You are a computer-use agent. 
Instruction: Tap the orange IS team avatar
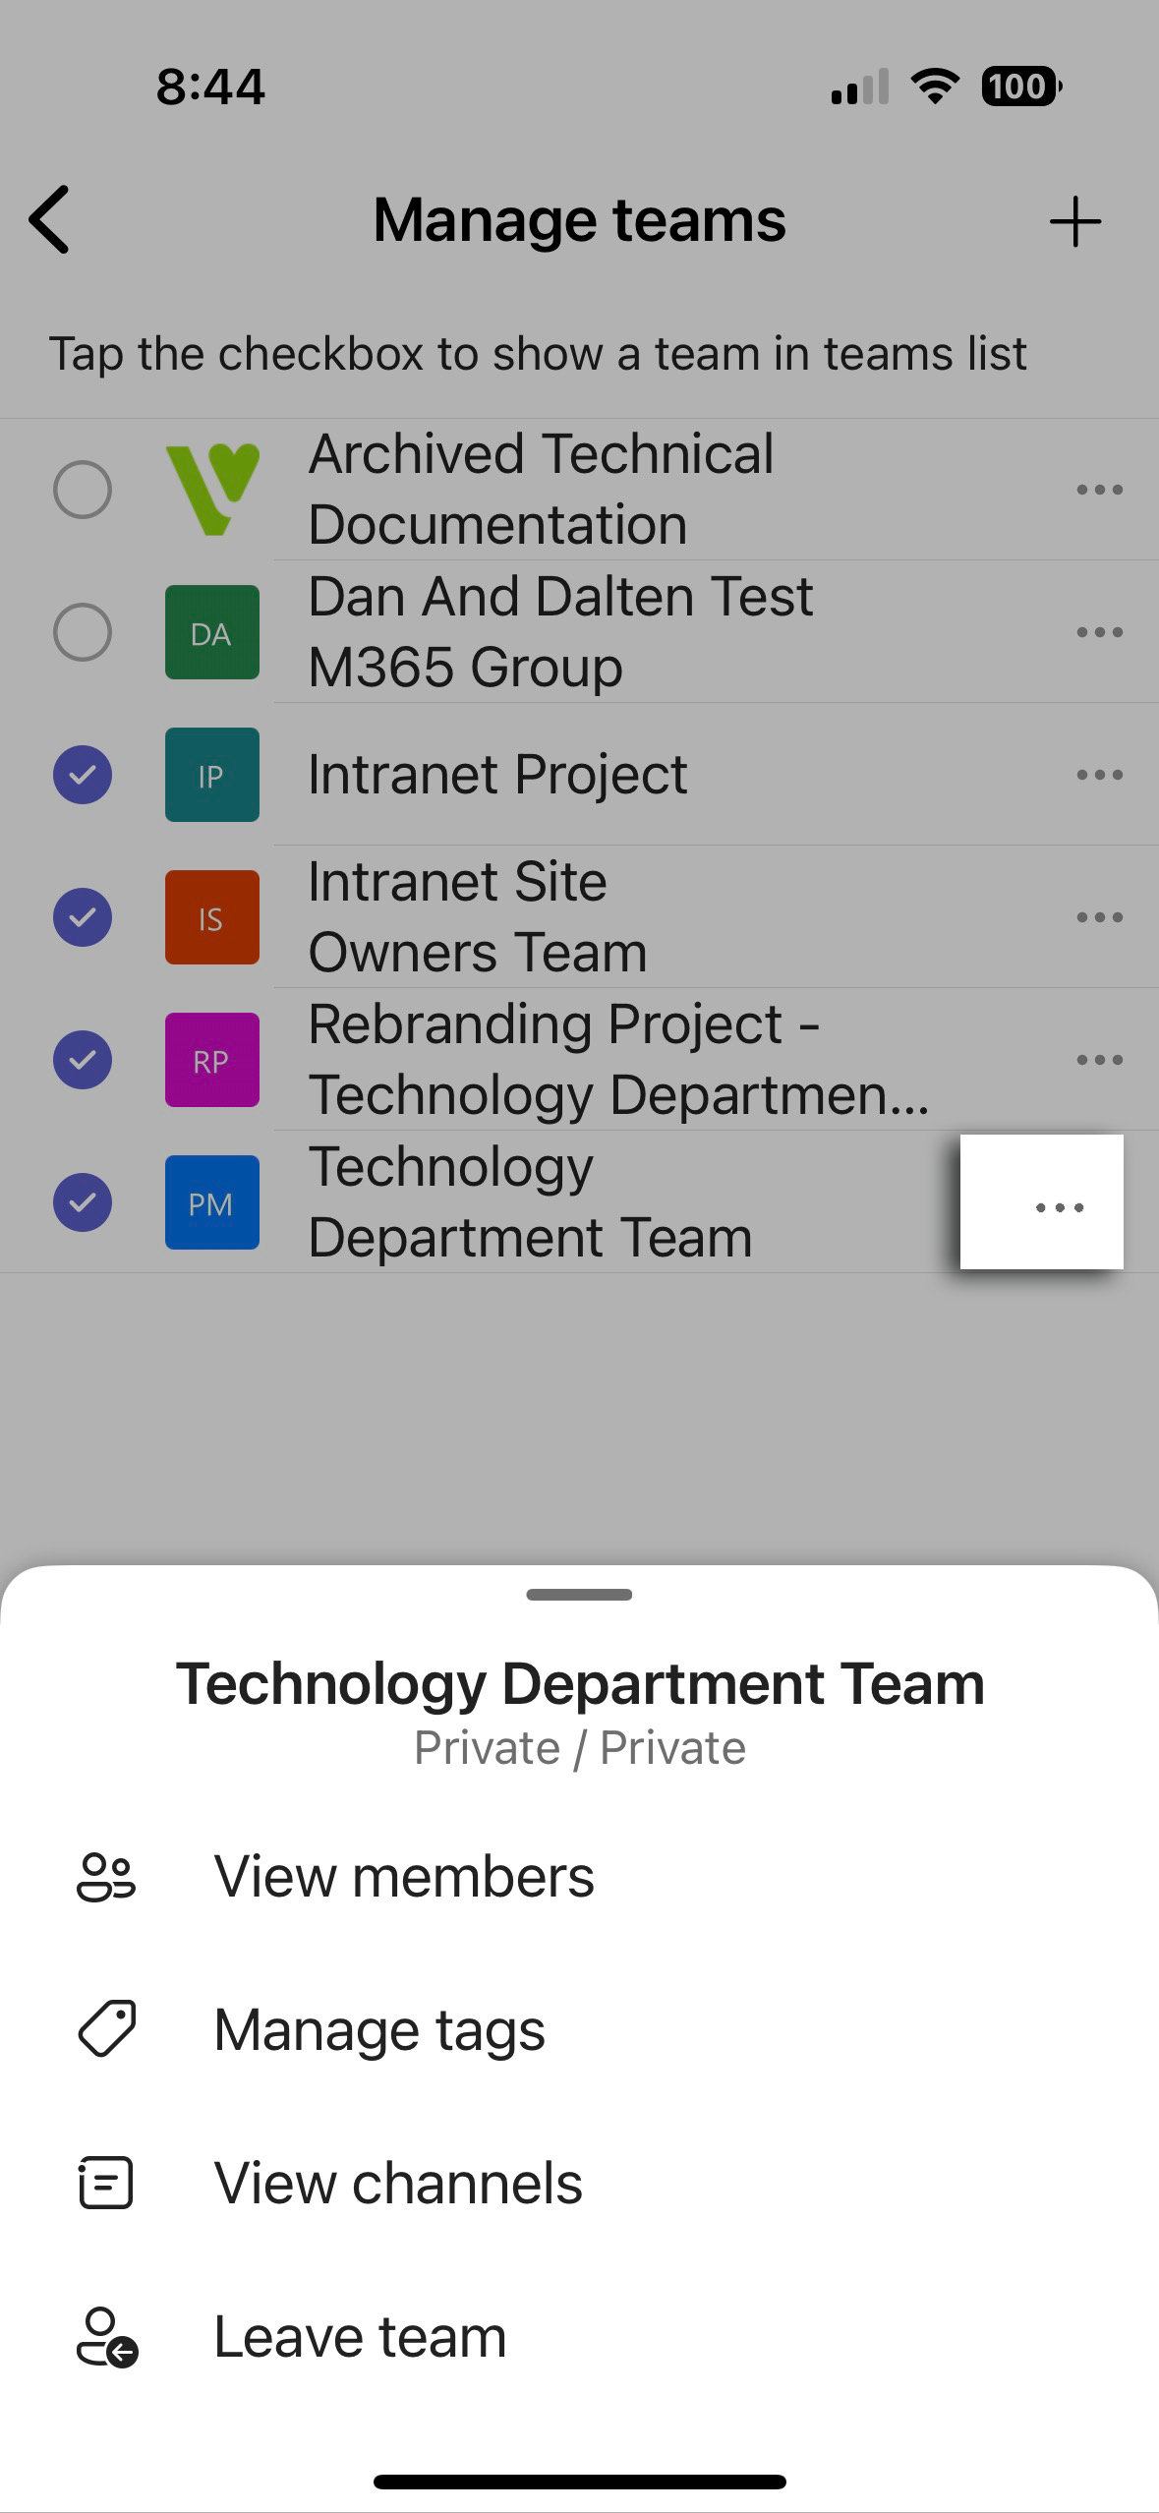coord(212,917)
